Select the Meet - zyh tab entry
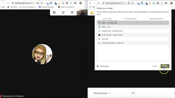The height and width of the screenshot is (98, 175). pos(133,23)
